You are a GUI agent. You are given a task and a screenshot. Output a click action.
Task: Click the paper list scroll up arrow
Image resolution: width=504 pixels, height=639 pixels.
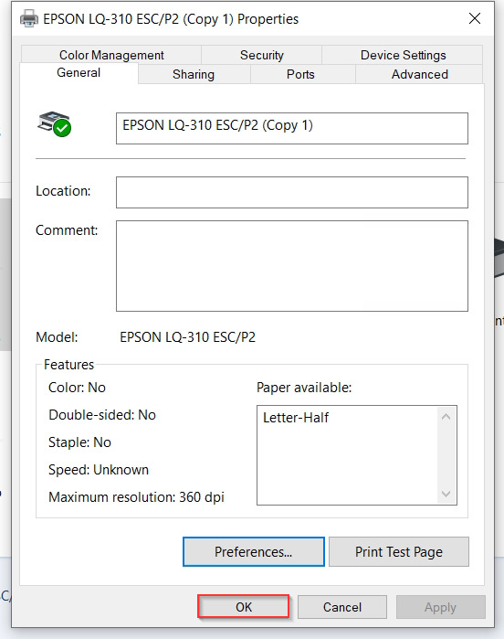[446, 417]
